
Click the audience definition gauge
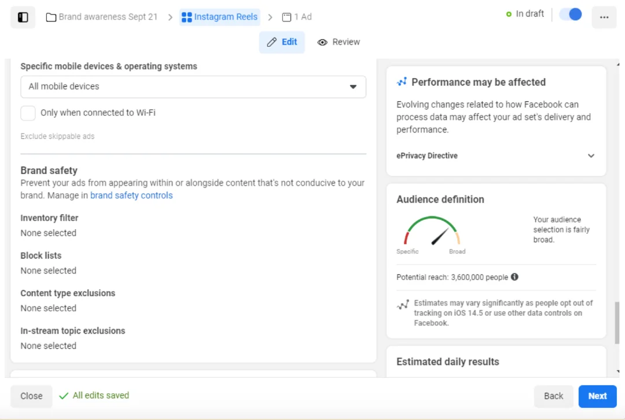(432, 231)
